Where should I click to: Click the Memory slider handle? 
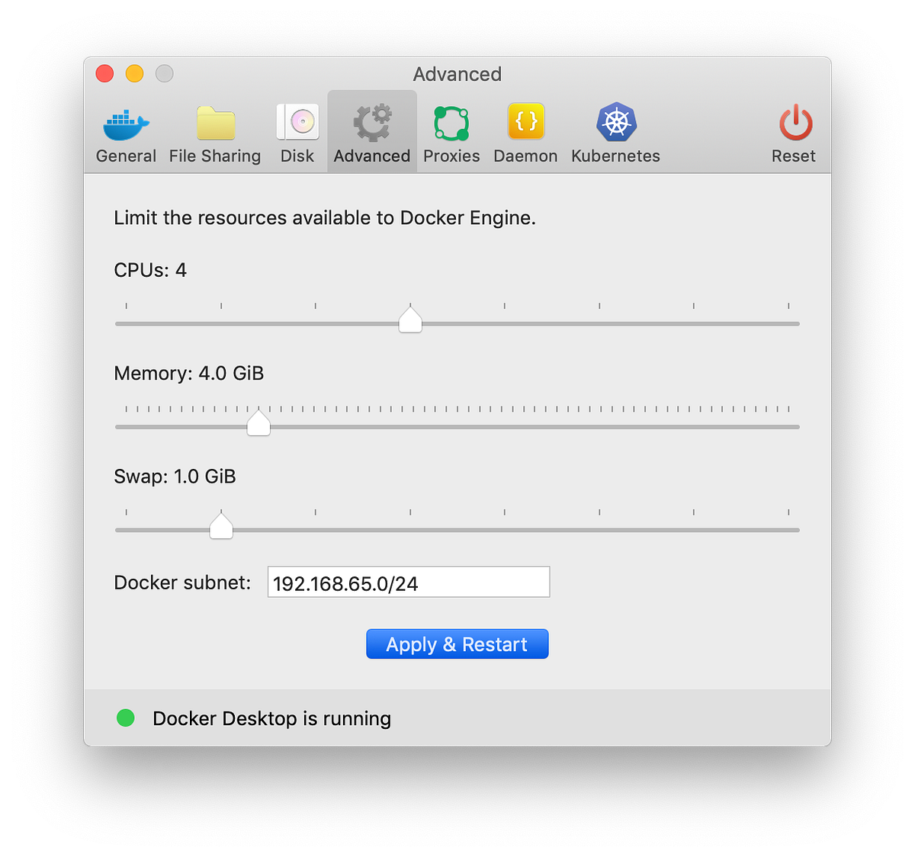pyautogui.click(x=258, y=422)
